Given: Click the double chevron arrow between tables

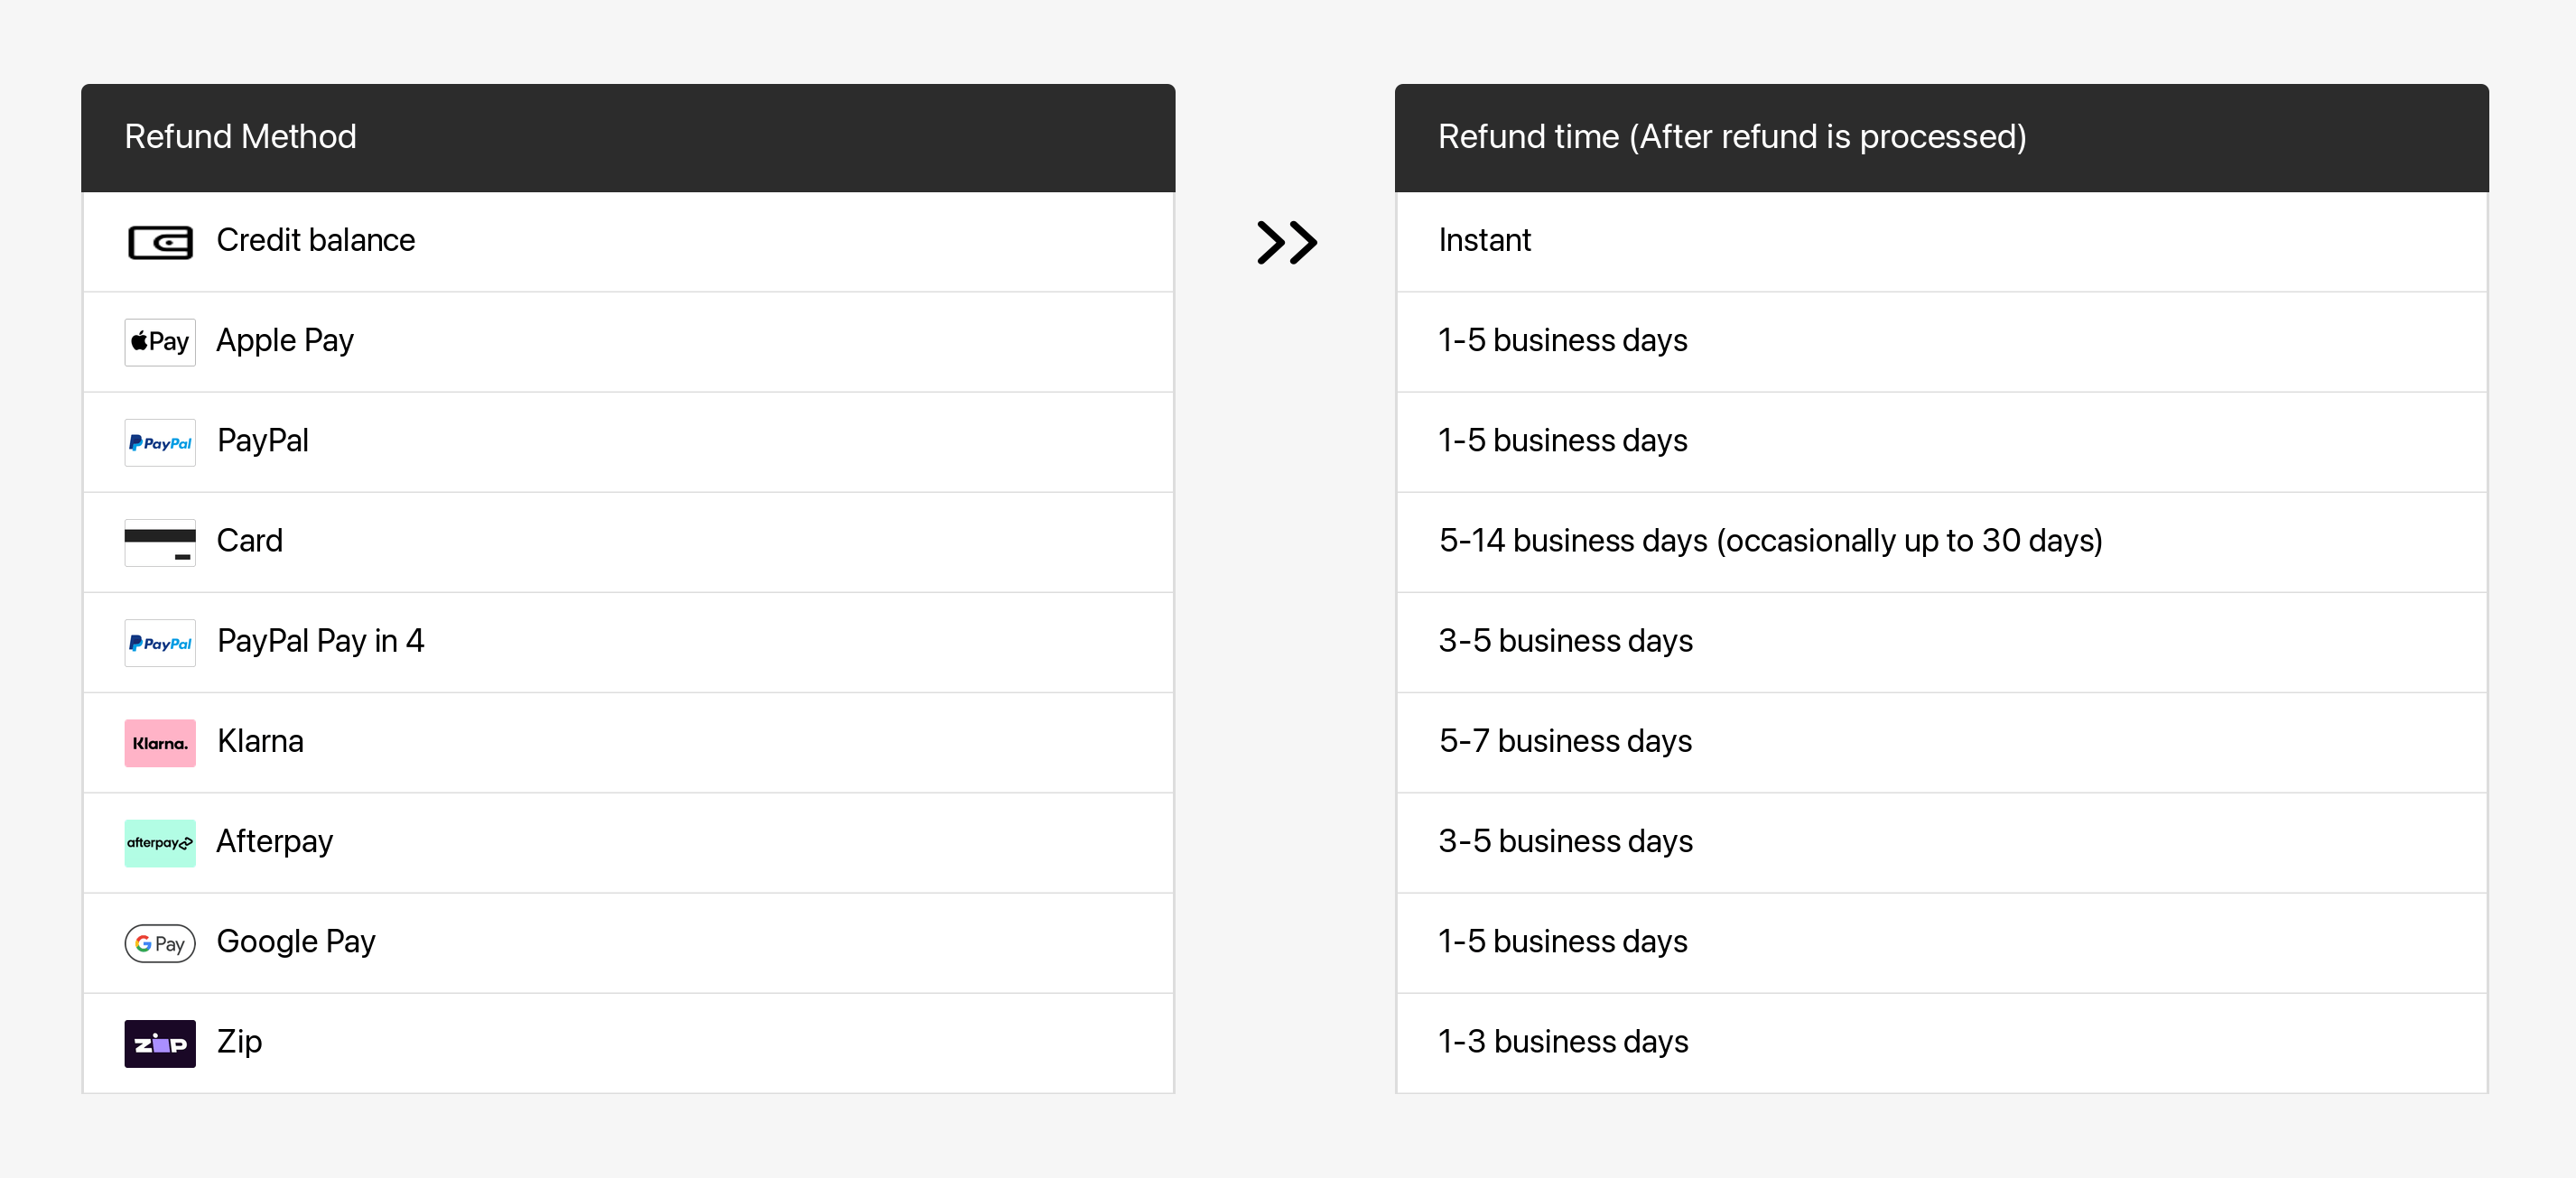Looking at the screenshot, I should pos(1286,242).
